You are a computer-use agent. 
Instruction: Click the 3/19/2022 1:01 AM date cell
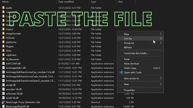point(69,64)
